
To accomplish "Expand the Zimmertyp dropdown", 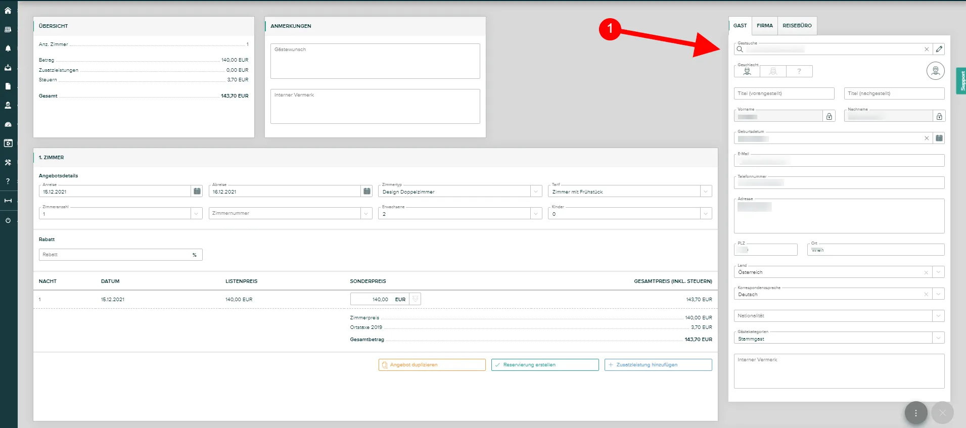I will tap(536, 191).
